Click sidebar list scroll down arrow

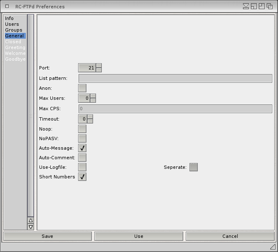coord(30,227)
